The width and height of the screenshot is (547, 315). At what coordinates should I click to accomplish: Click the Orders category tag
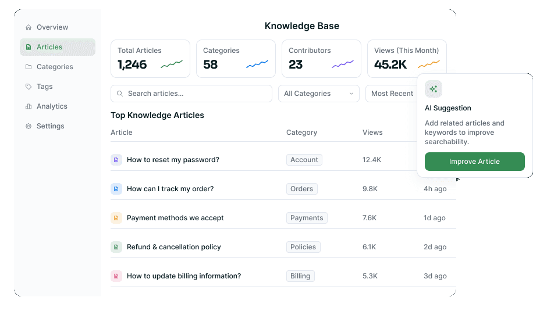point(302,189)
